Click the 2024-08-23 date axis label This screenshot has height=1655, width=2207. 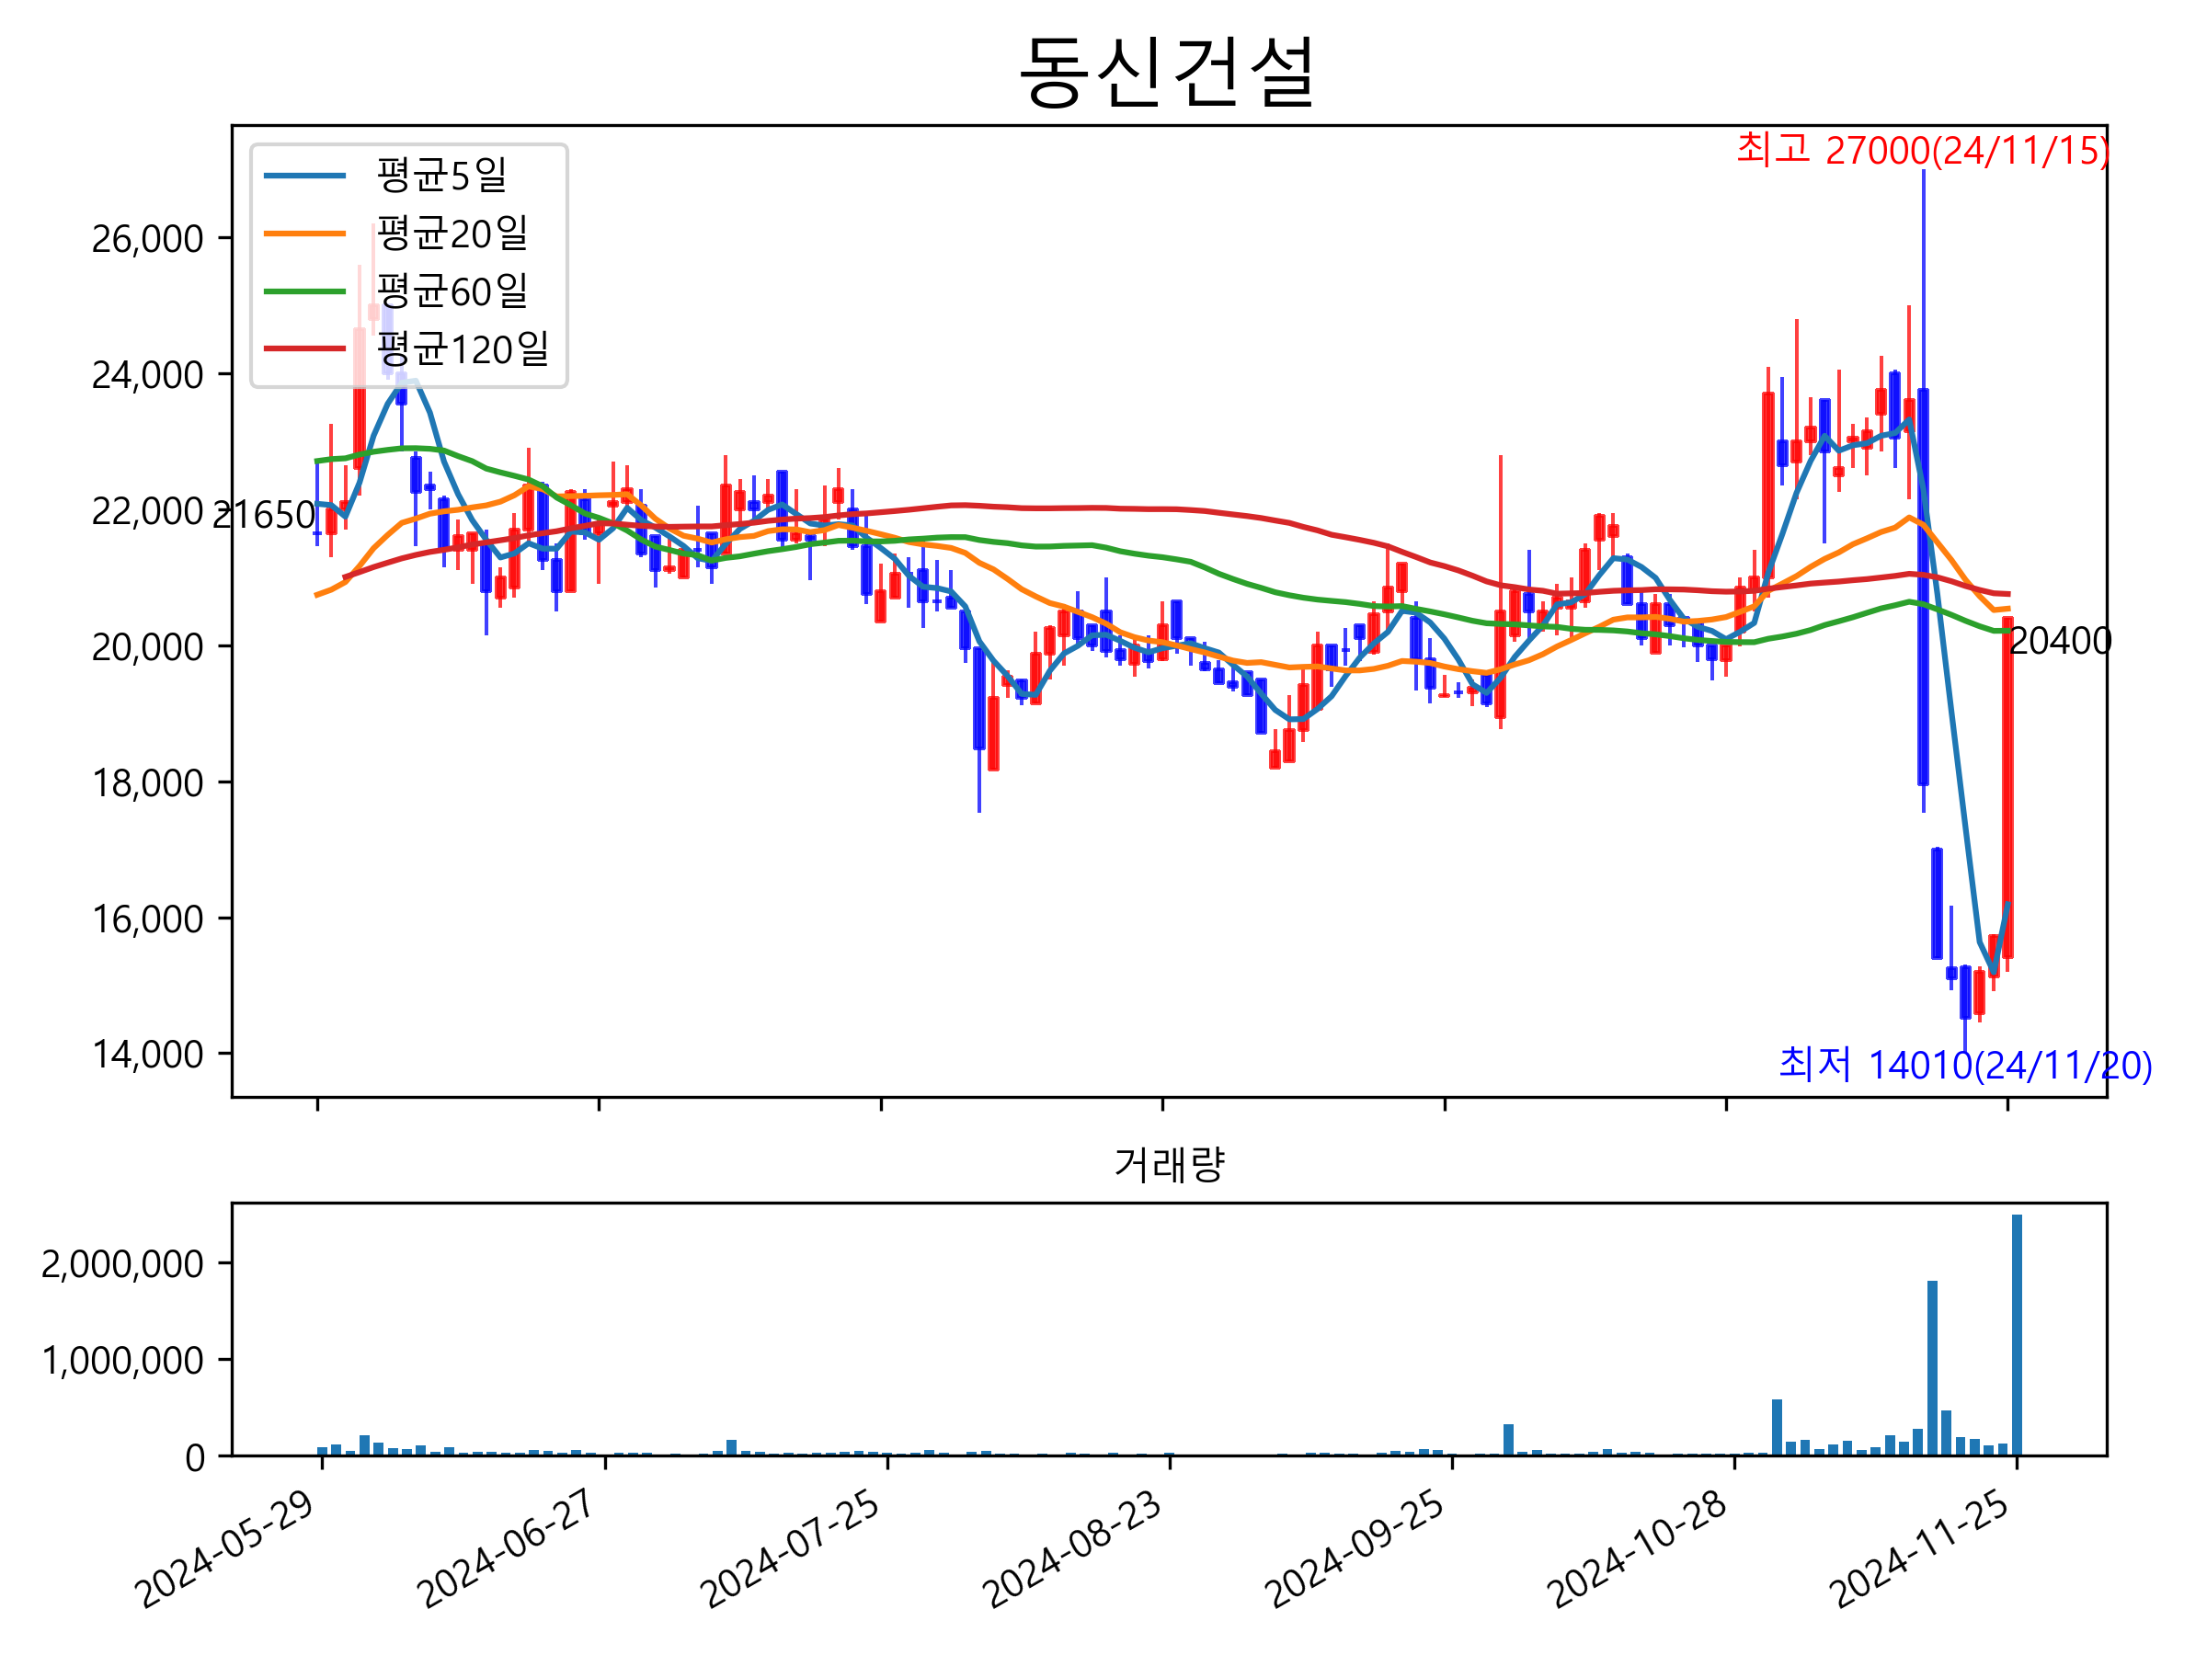pos(1072,1550)
